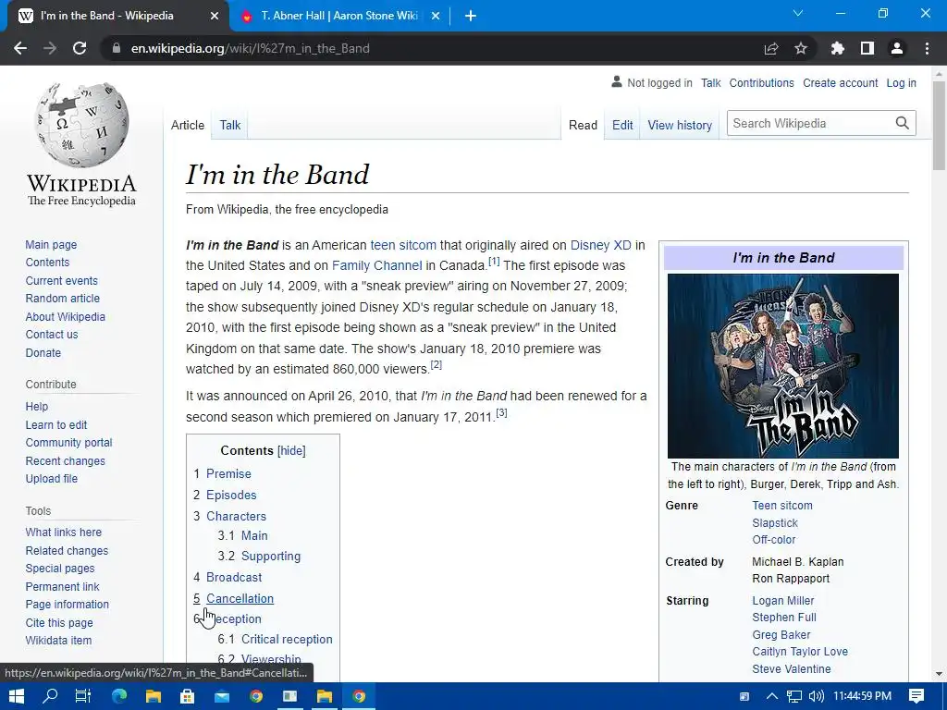Jump to 6.1 Critical reception section

[287, 639]
